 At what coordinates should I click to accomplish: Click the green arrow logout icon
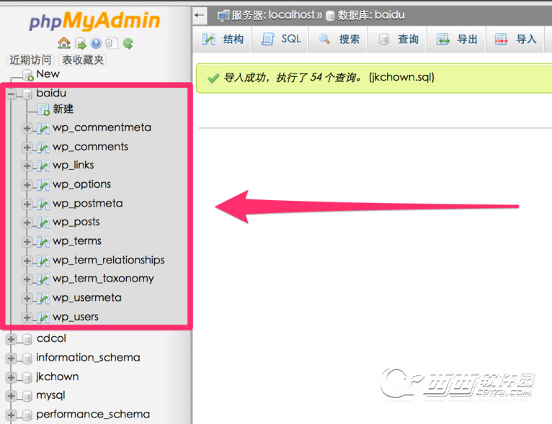[80, 44]
